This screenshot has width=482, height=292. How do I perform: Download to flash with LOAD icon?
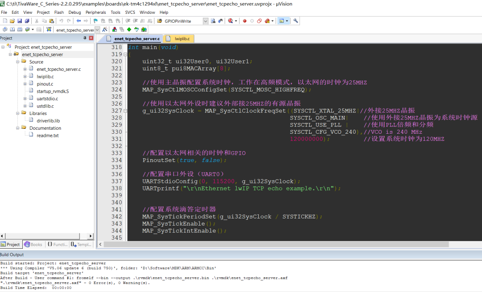click(x=49, y=29)
